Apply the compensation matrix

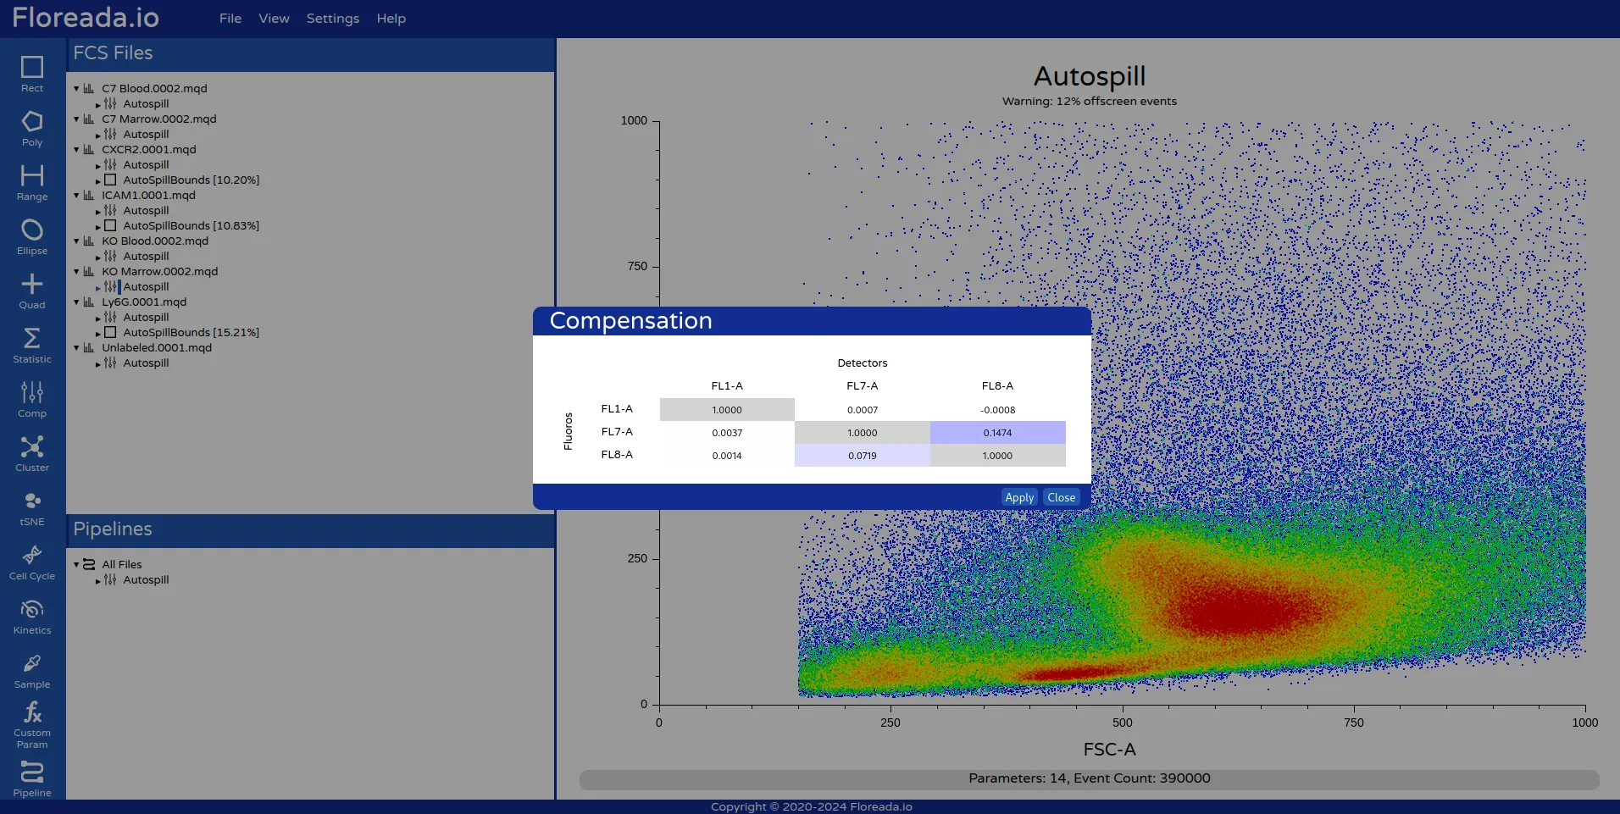pyautogui.click(x=1018, y=498)
